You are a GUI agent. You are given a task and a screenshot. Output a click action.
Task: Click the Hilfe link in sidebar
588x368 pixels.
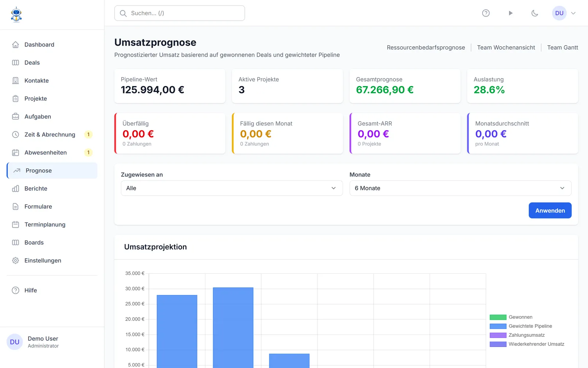[x=52, y=290]
